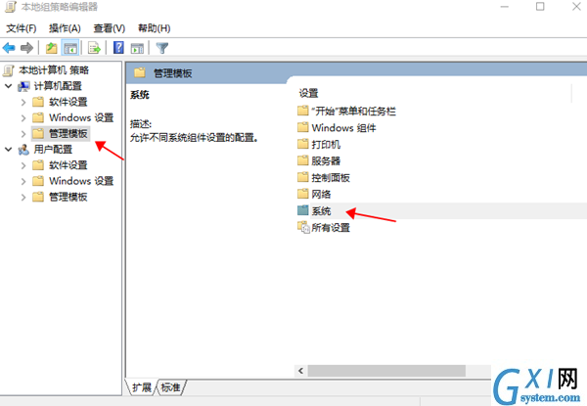This screenshot has height=406, width=587.
Task: Expand 管理模板 under 计算机配置
Action: (23, 134)
